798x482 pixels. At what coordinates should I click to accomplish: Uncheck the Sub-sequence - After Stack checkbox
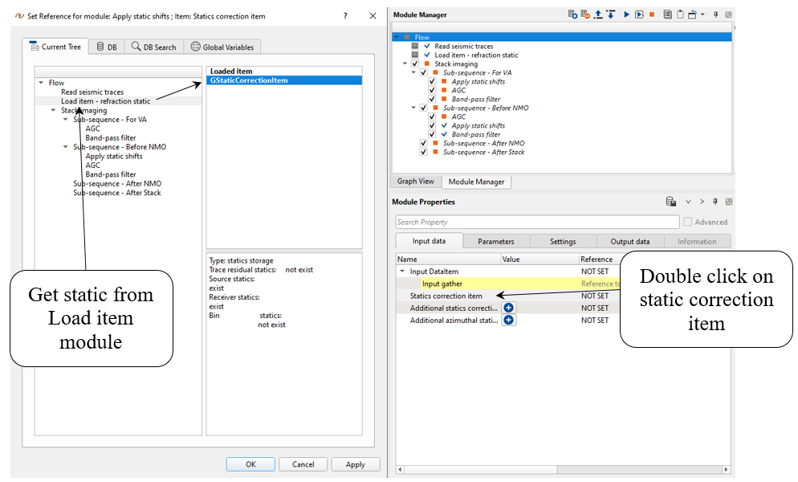(424, 152)
